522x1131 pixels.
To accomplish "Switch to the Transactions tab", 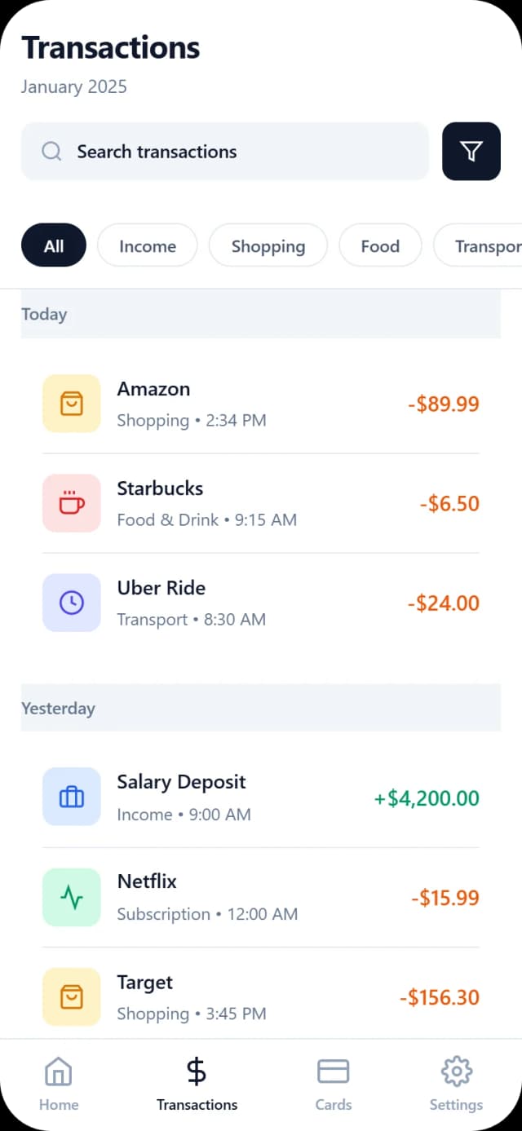I will [197, 1080].
